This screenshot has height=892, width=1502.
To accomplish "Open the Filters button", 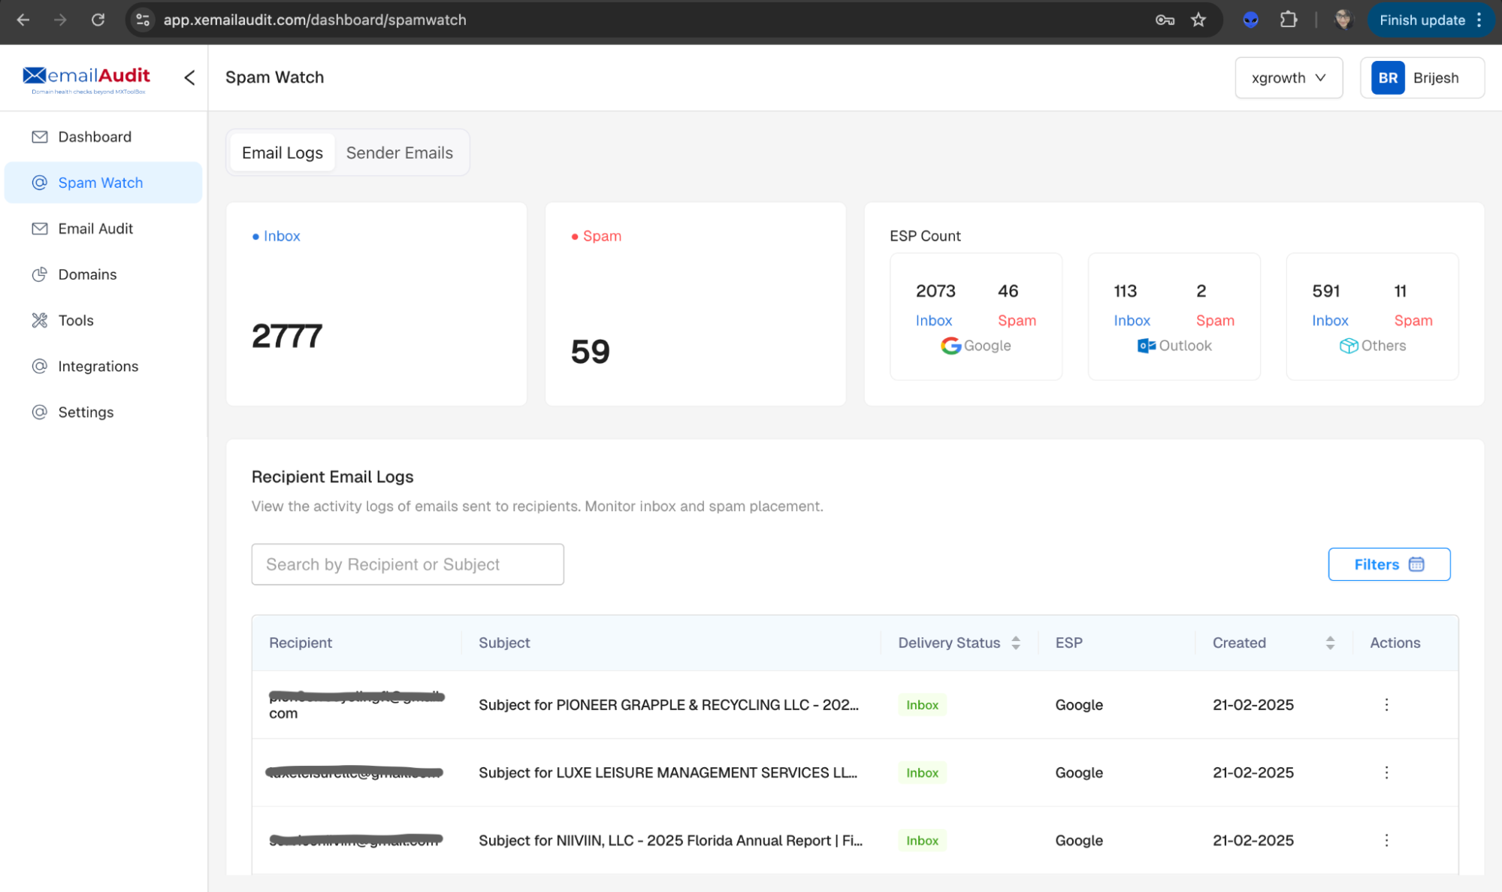I will pos(1389,564).
